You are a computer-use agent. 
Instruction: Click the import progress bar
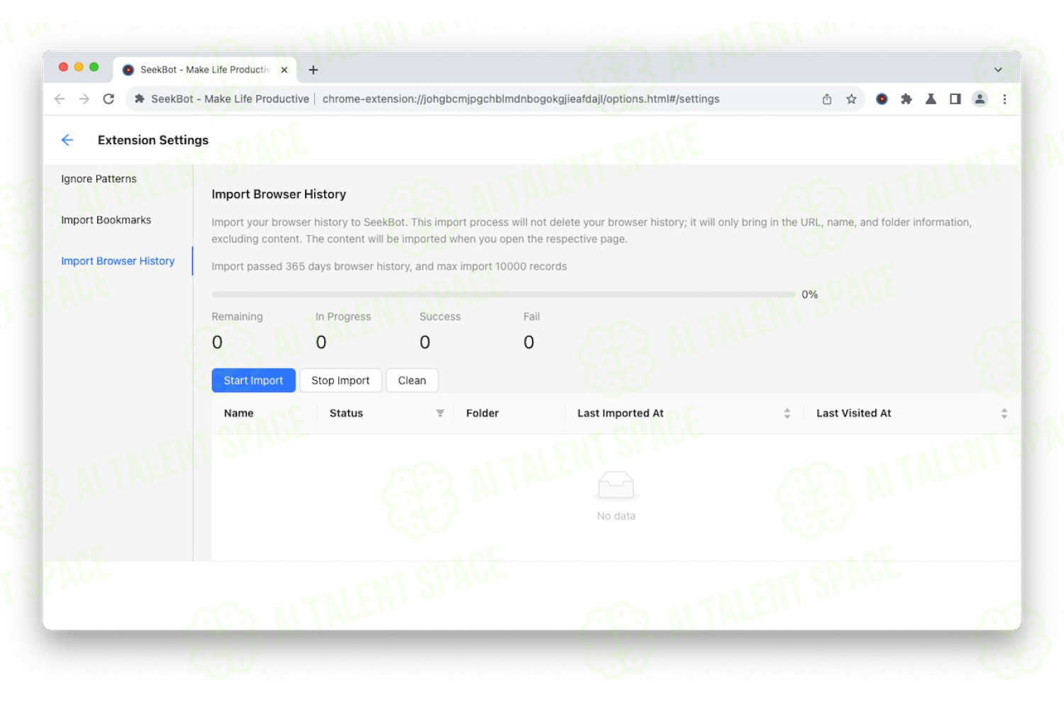point(503,294)
